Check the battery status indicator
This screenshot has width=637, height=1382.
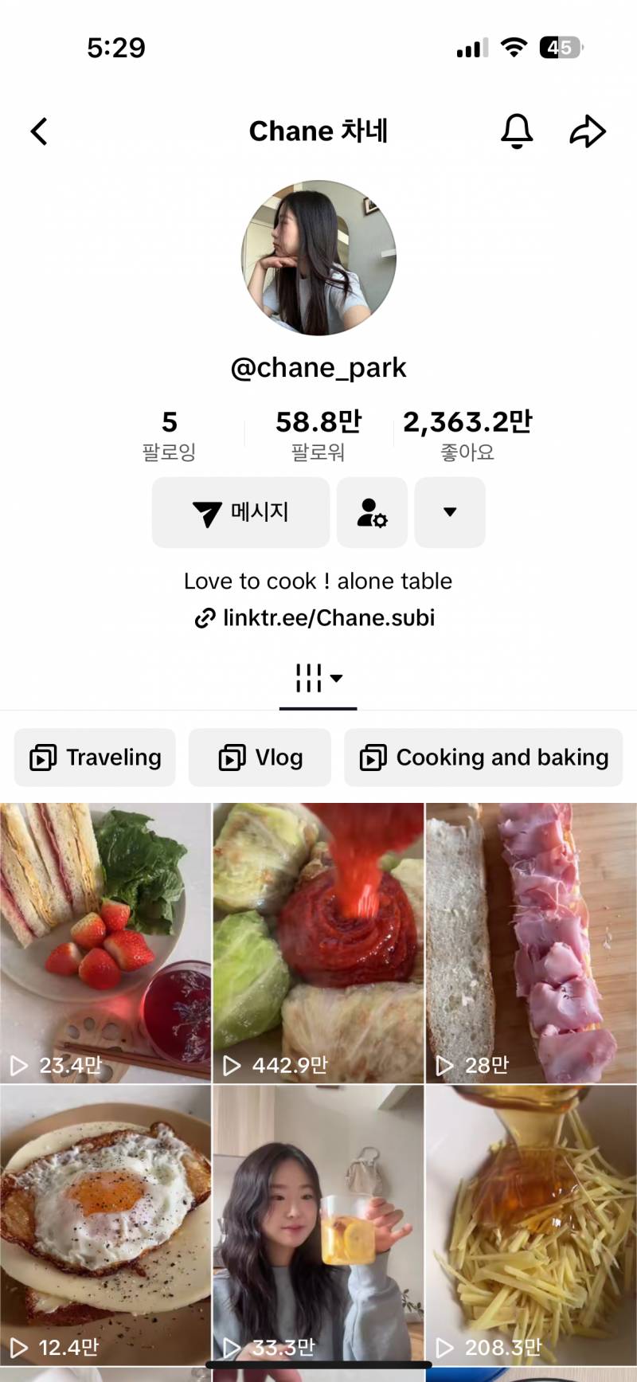click(561, 48)
